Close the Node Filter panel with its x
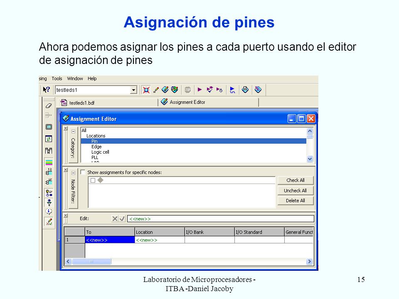This screenshot has width=399, height=299. point(66,170)
